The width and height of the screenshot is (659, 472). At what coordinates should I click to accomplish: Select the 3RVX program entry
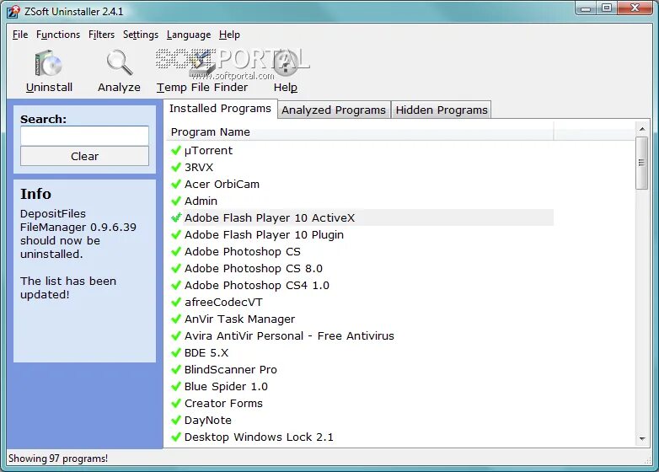(x=199, y=167)
